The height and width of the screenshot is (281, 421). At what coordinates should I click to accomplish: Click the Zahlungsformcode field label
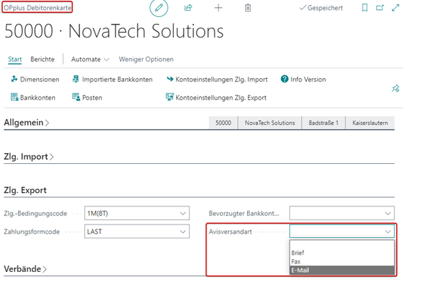(x=32, y=231)
